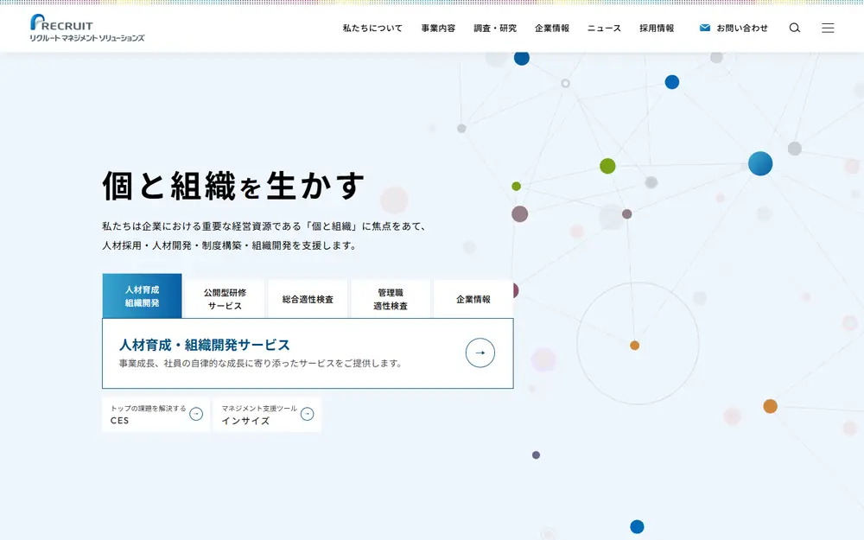The height and width of the screenshot is (540, 864).
Task: Click the Recruit Management Solutions logo
Action: [87, 29]
